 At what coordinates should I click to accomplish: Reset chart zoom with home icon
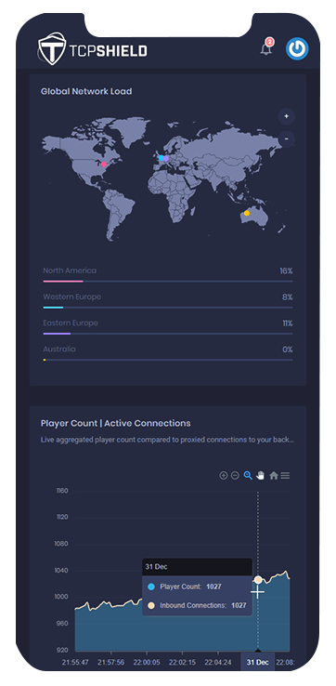(274, 476)
